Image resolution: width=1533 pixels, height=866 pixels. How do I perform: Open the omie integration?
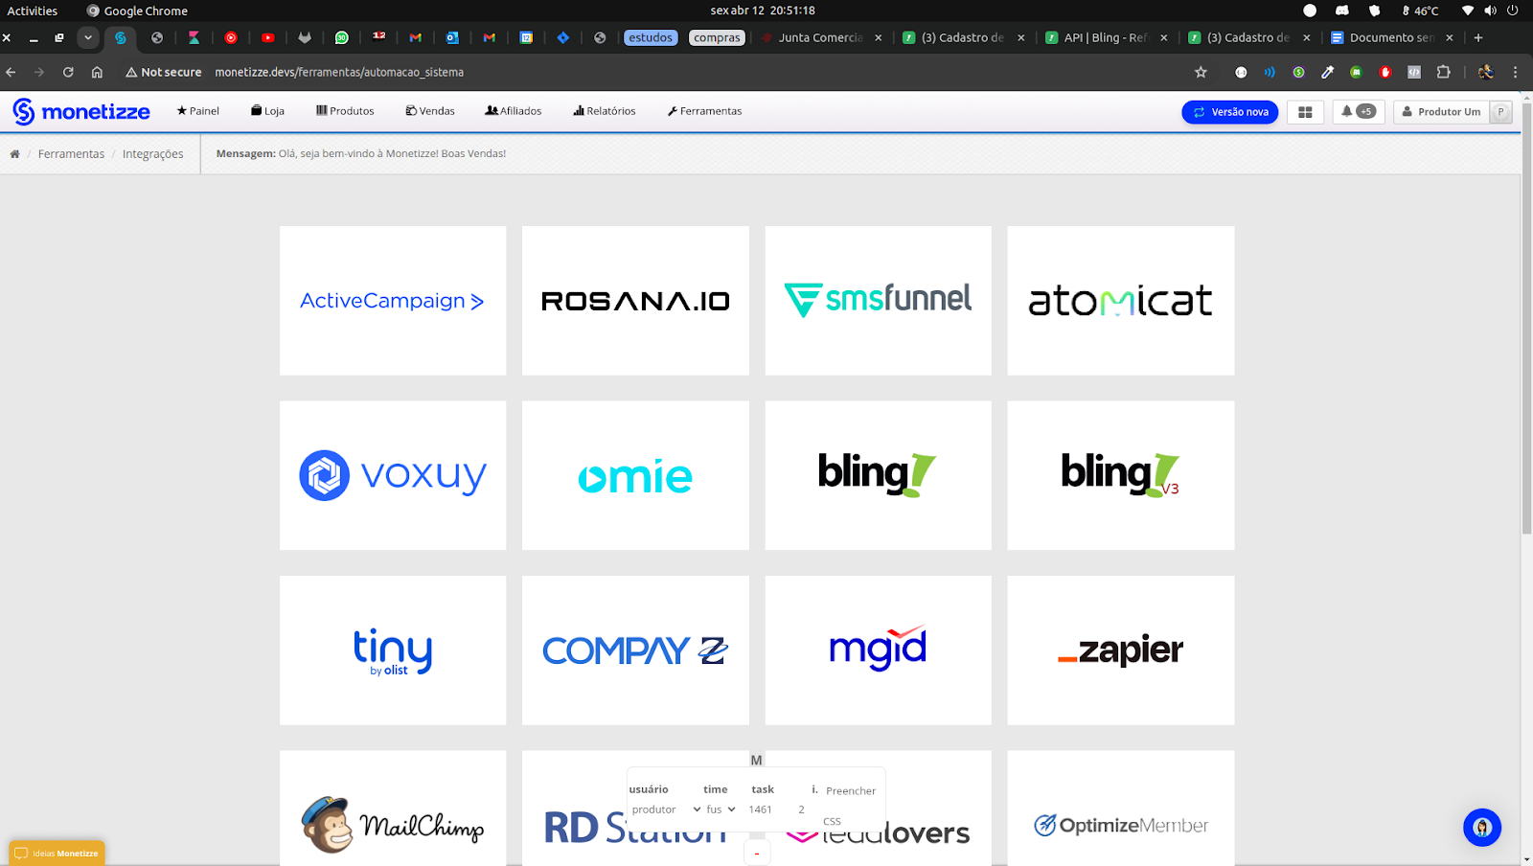click(635, 475)
